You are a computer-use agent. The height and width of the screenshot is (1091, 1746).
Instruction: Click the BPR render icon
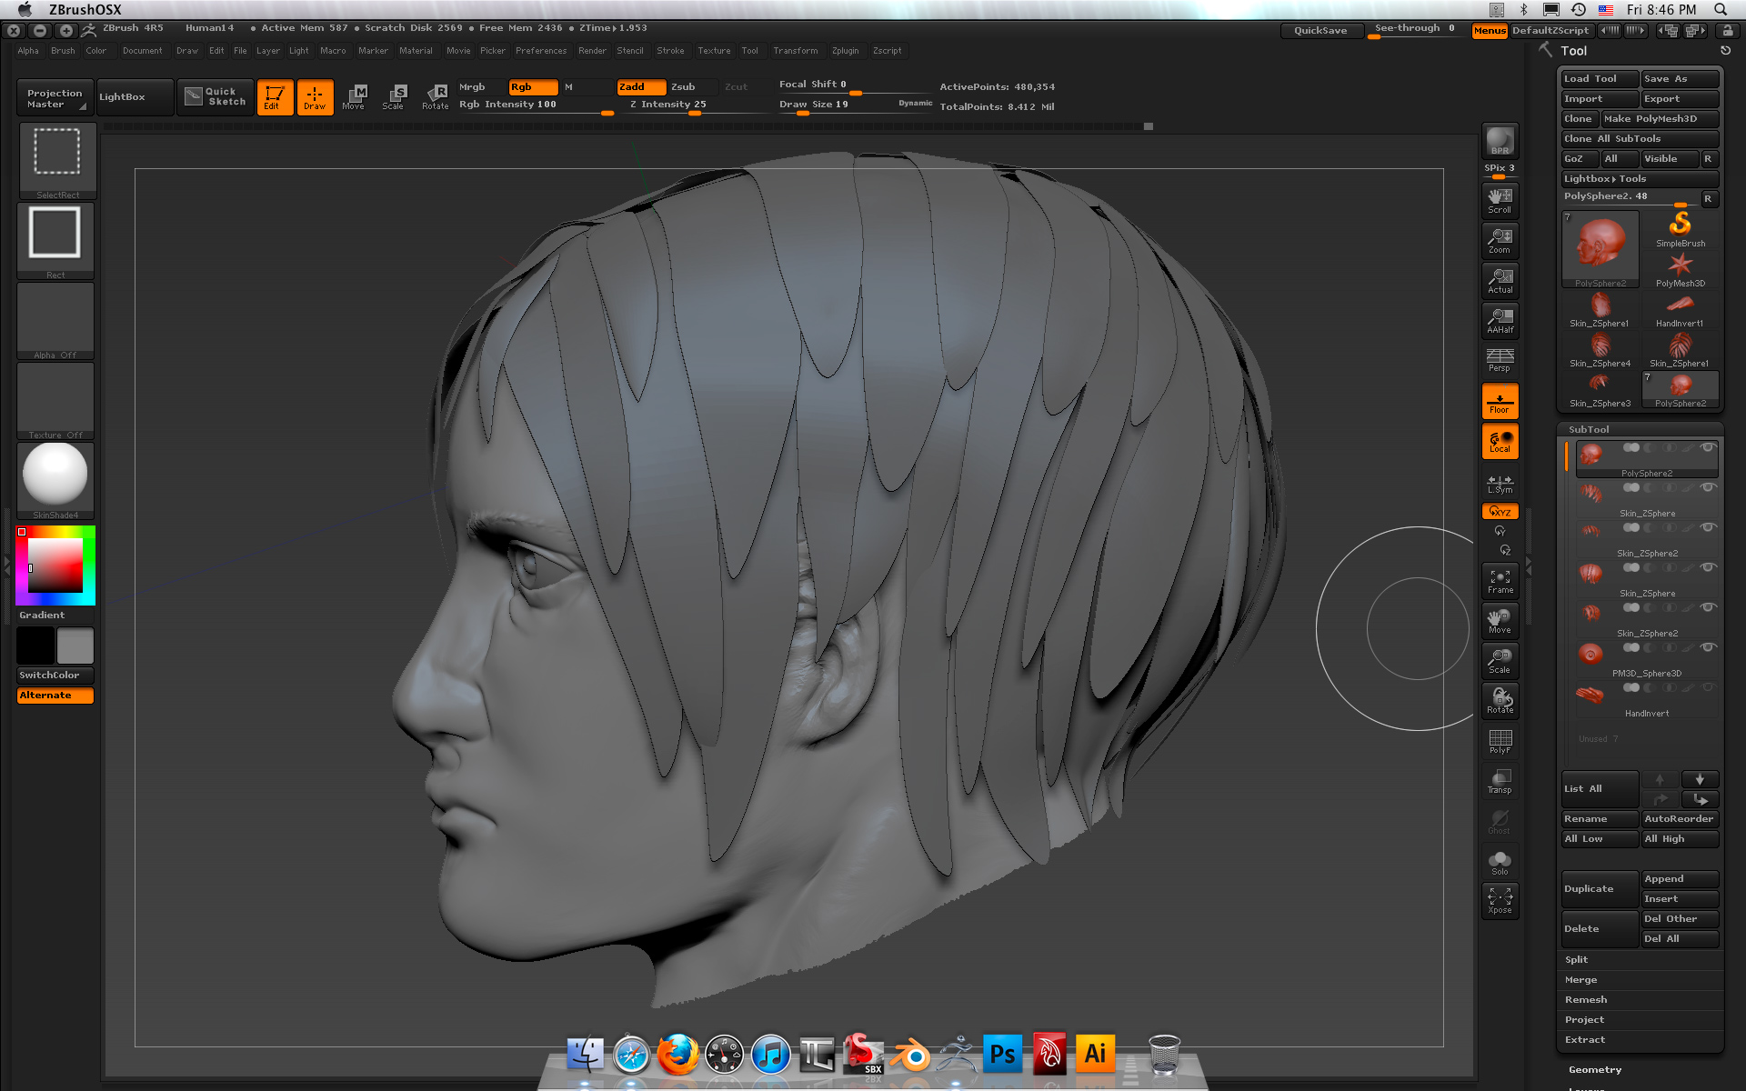[x=1500, y=141]
